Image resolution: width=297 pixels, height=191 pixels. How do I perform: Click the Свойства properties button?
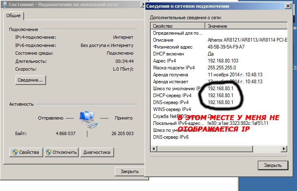click(x=26, y=152)
